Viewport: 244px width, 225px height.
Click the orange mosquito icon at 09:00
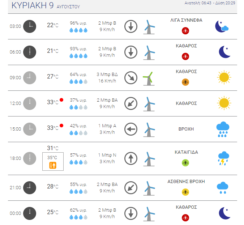click(x=185, y=82)
